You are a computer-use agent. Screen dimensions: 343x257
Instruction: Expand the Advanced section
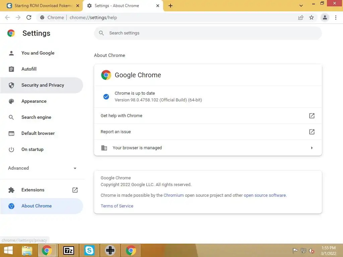42,168
